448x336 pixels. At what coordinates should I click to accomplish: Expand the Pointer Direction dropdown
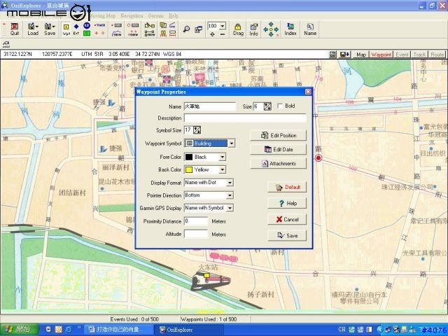(x=230, y=195)
